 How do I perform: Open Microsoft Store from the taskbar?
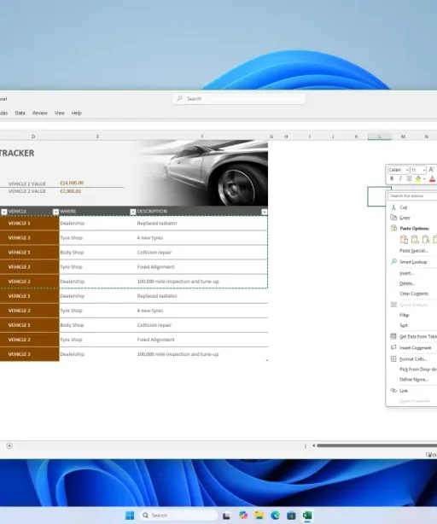coord(291,515)
